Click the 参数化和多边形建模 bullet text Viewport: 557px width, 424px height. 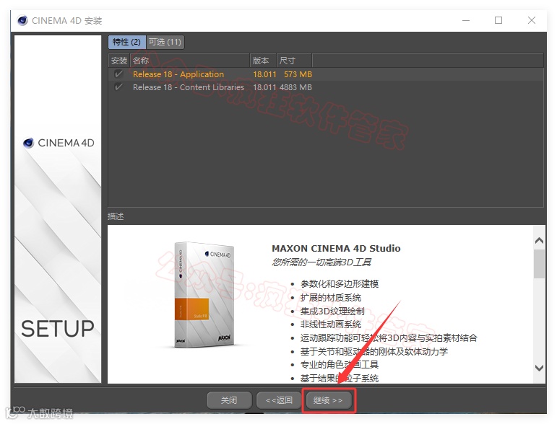[340, 284]
